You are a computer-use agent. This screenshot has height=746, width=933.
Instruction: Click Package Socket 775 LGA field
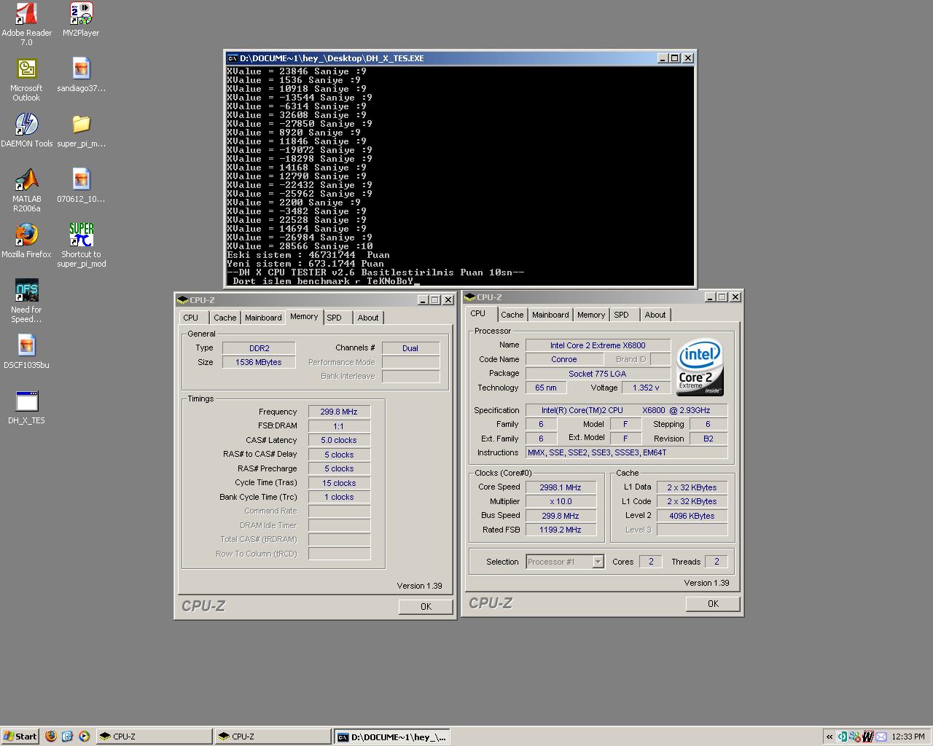pos(598,374)
